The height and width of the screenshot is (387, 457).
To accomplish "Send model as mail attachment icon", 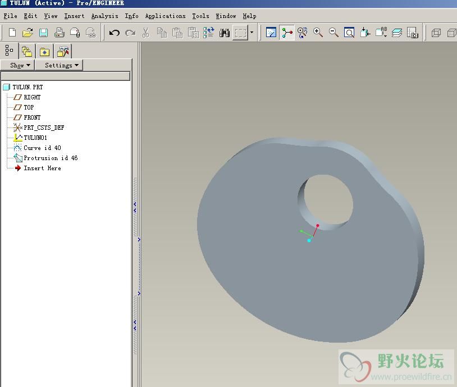I will [x=75, y=33].
